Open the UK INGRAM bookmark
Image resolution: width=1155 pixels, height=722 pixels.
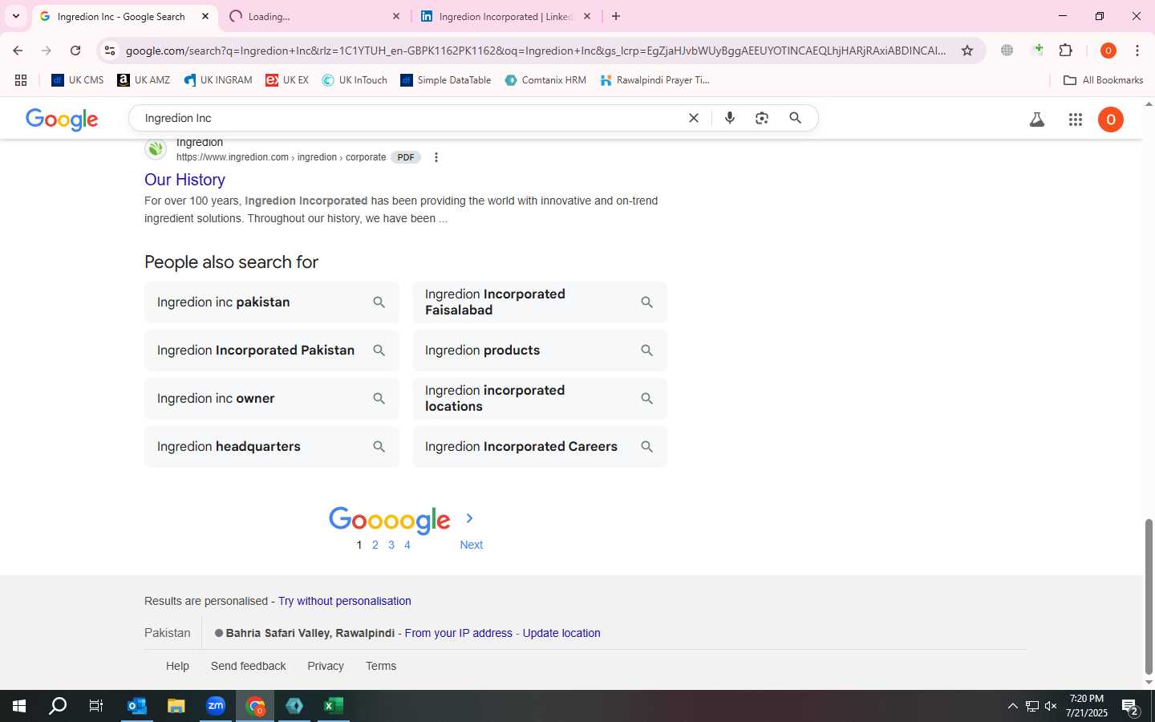217,80
